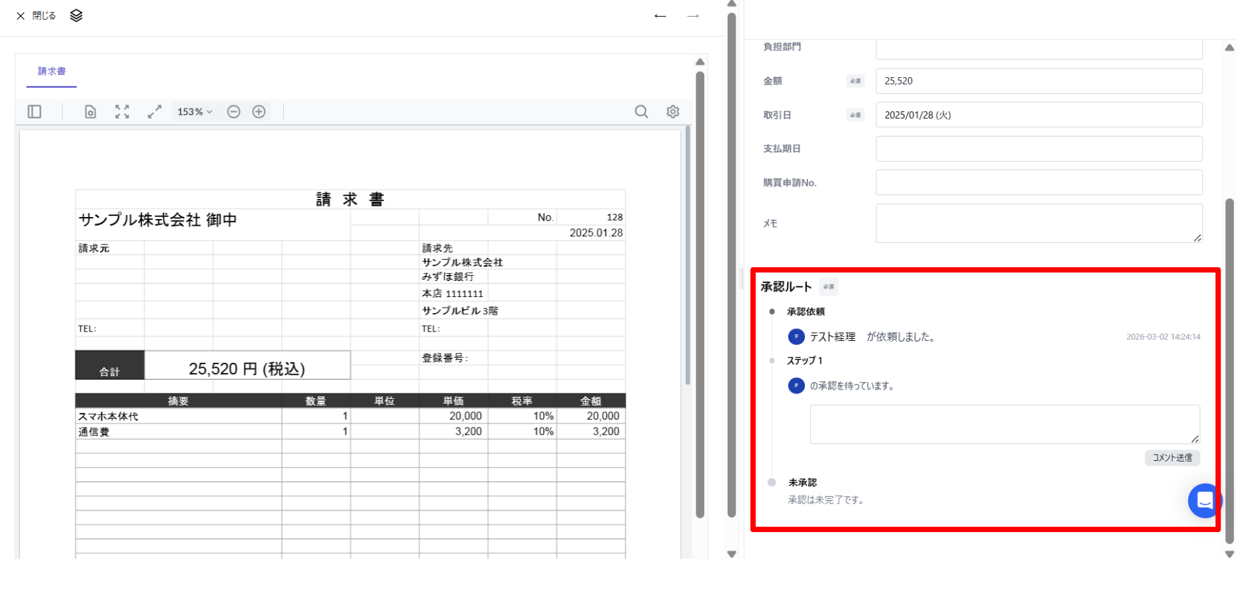The height and width of the screenshot is (590, 1246).
Task: Click the 請求書 invoice title
Action: [x=350, y=199]
